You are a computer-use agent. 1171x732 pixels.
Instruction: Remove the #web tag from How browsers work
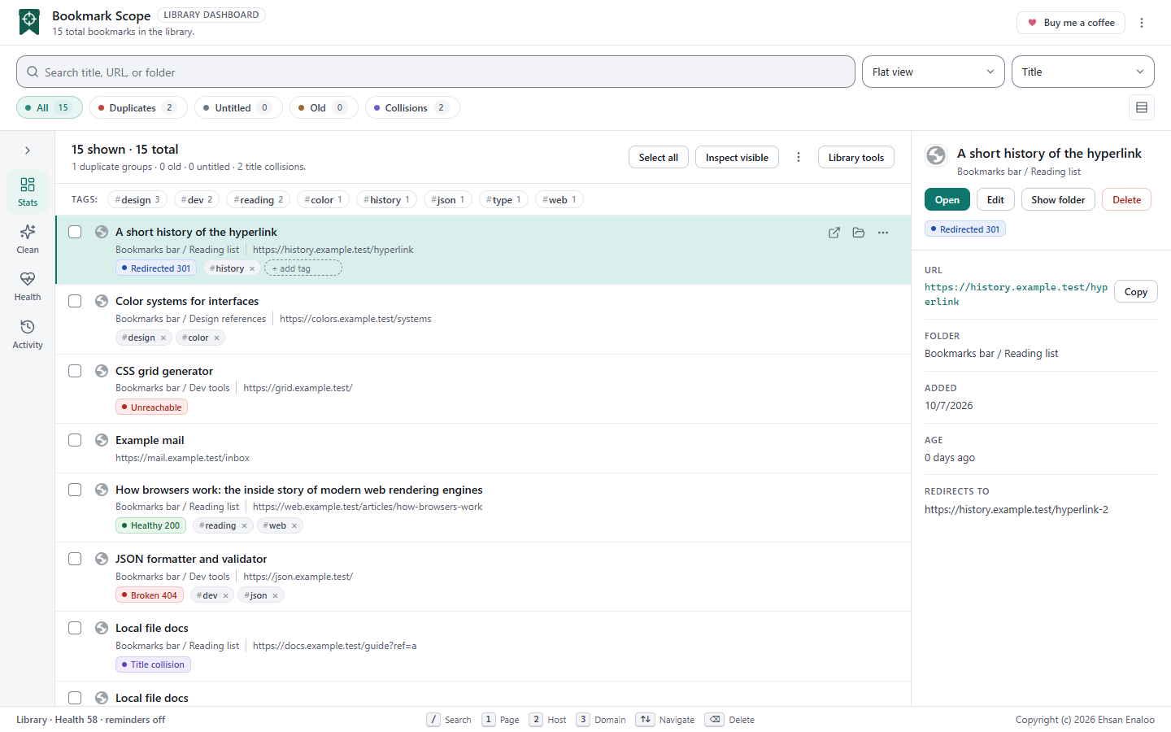[x=294, y=526]
